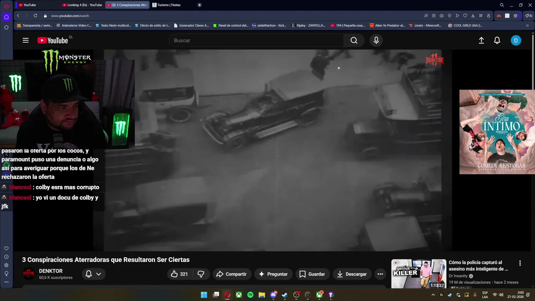Add page to favorites with heart icon
The width and height of the screenshot is (535, 301).
point(465,15)
